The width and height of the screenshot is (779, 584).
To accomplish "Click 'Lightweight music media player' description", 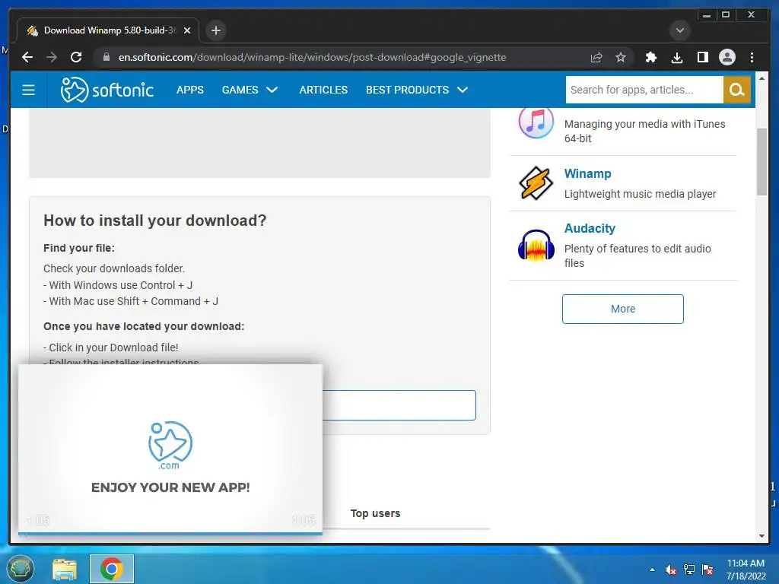I will coord(640,194).
